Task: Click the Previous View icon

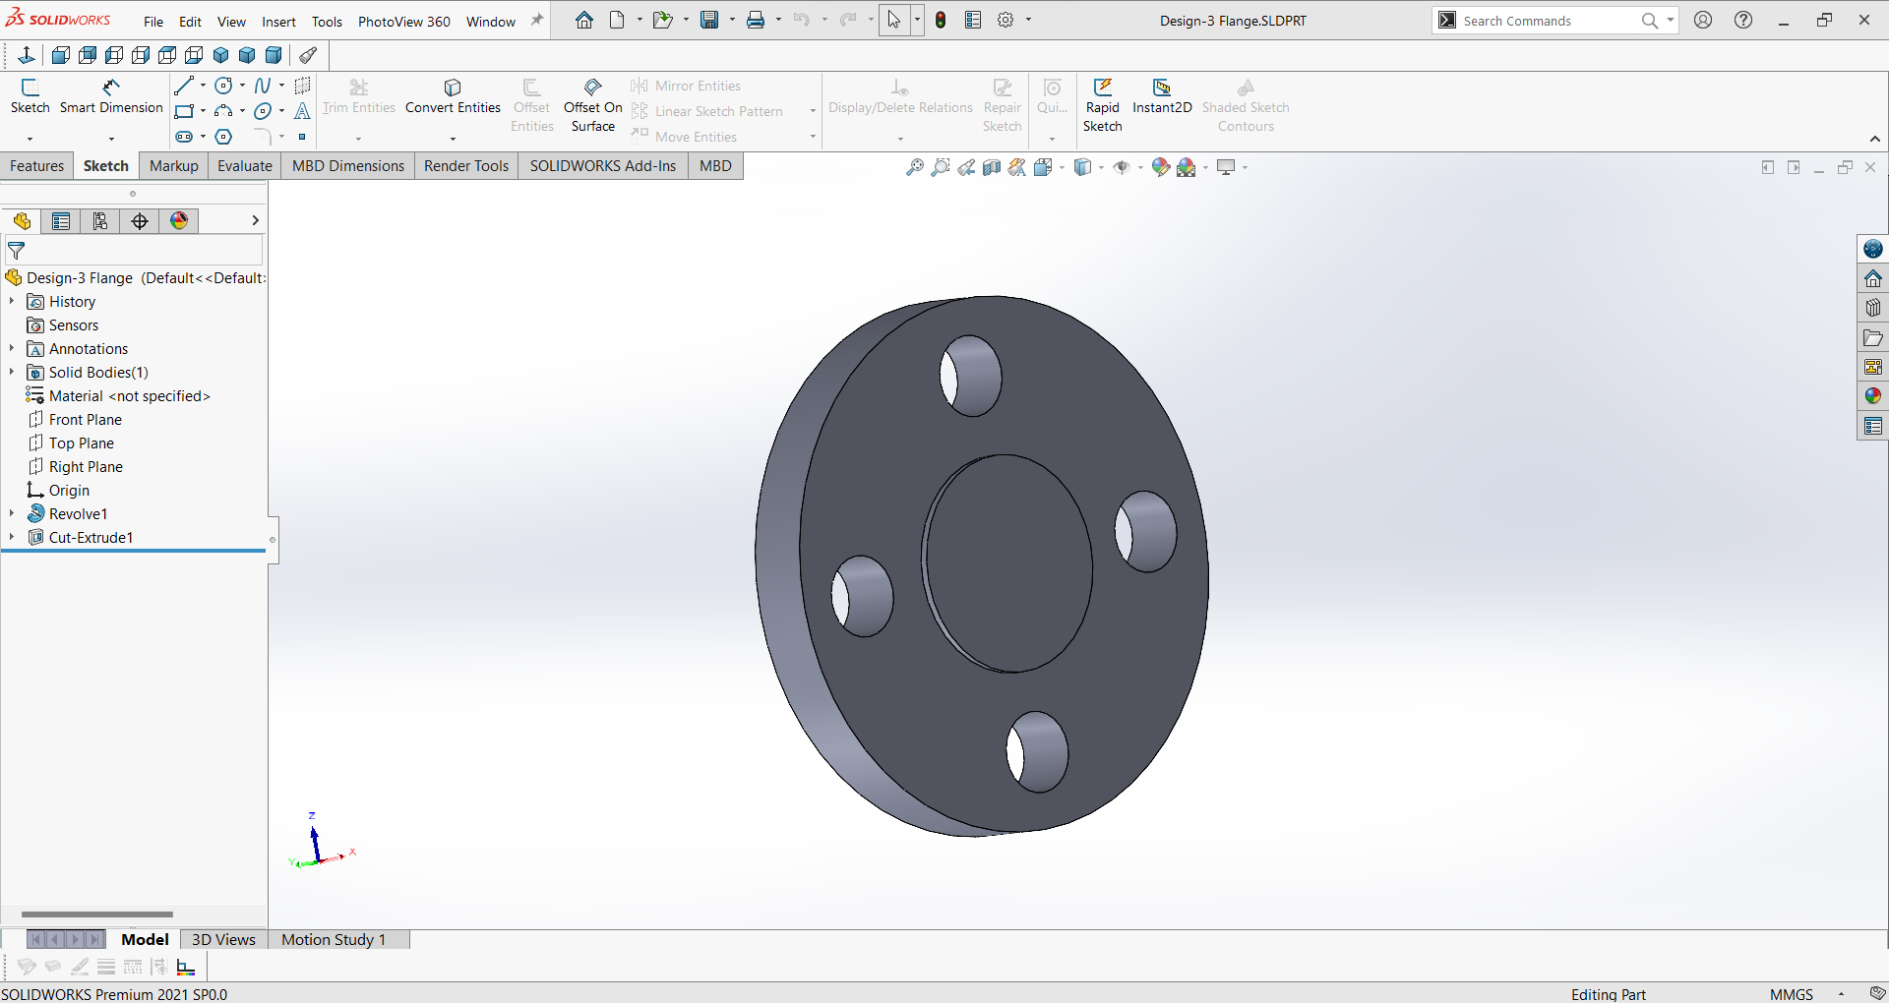Action: point(966,167)
